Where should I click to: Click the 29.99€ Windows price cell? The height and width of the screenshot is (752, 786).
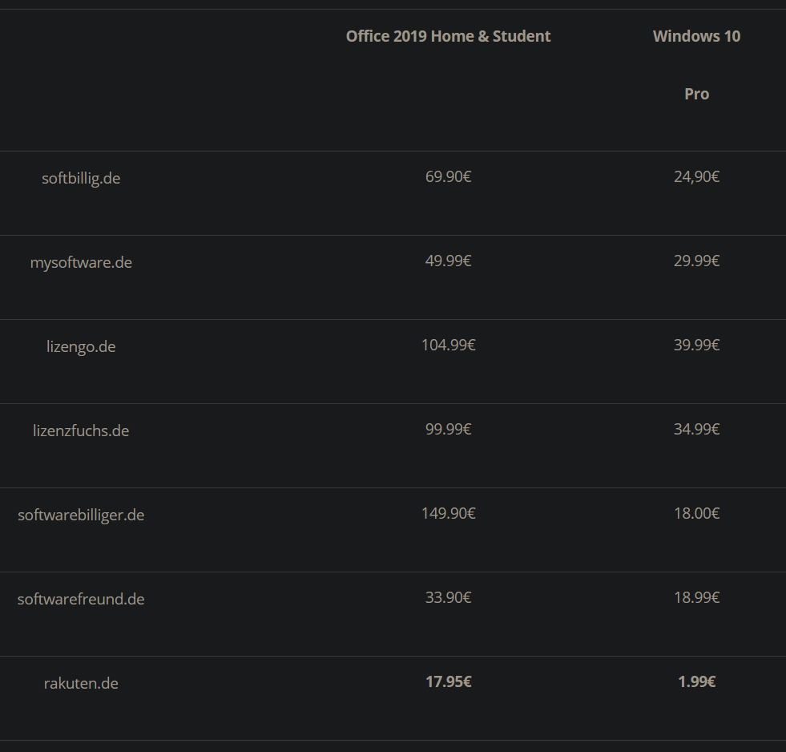click(696, 261)
